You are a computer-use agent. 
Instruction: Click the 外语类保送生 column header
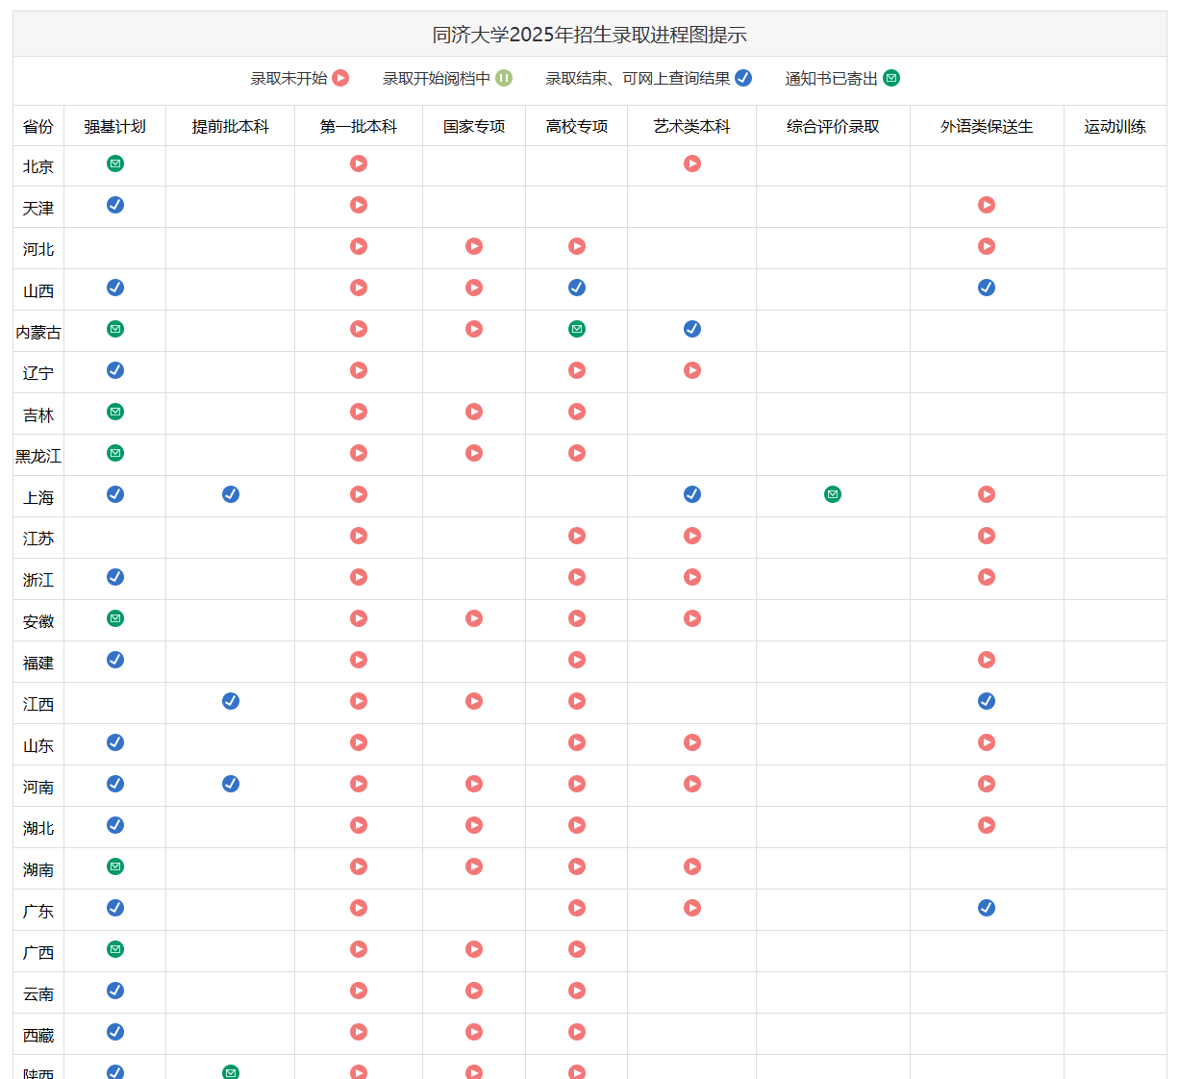click(x=987, y=126)
